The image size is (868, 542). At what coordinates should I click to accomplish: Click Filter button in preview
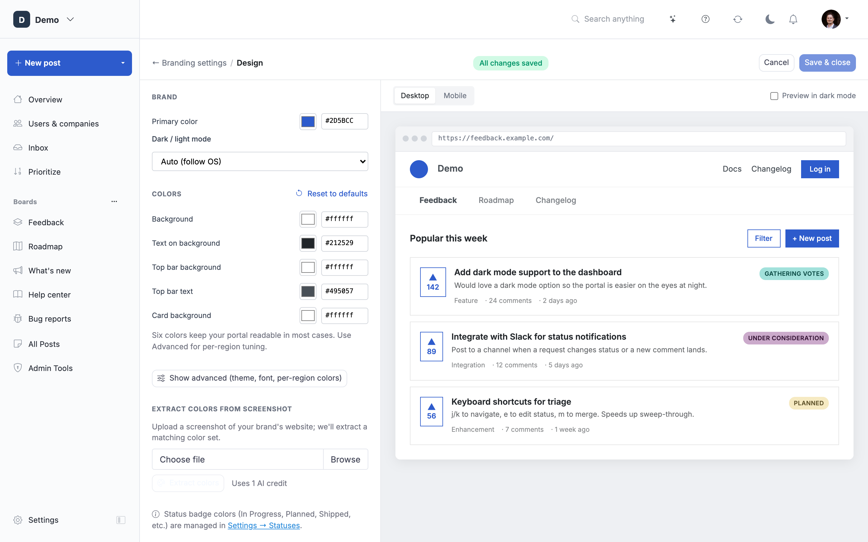pos(764,238)
